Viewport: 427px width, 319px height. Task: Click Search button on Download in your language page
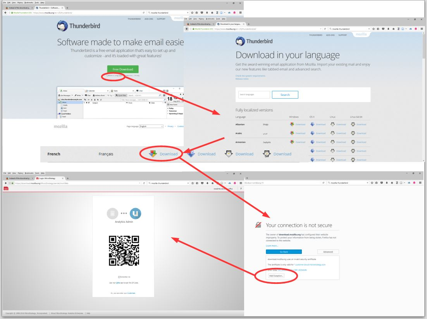pos(285,95)
